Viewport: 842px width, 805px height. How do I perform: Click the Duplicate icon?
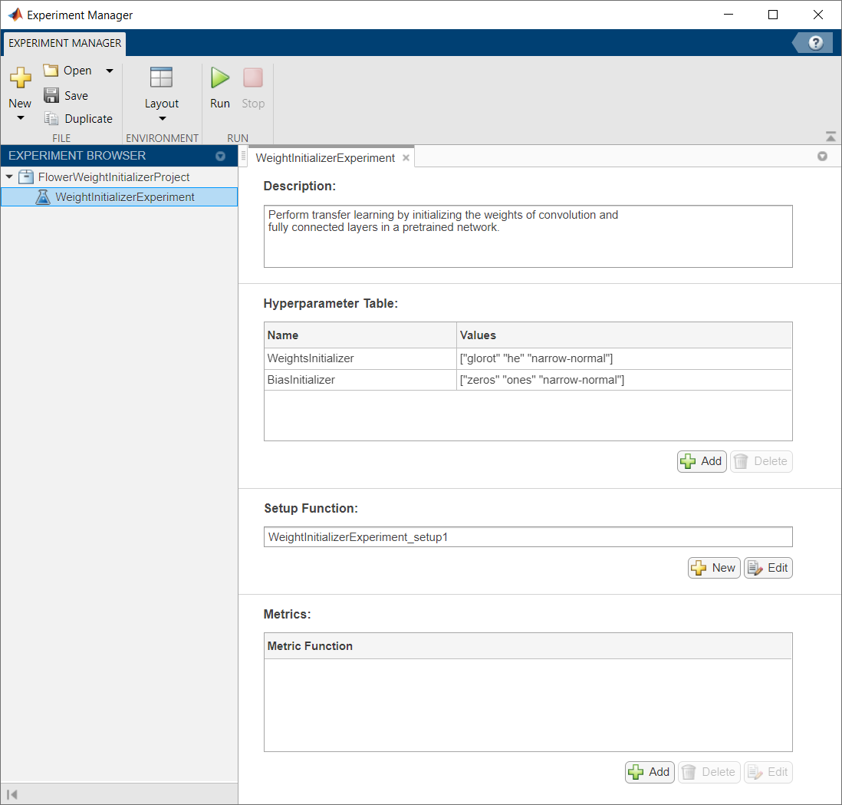[51, 118]
